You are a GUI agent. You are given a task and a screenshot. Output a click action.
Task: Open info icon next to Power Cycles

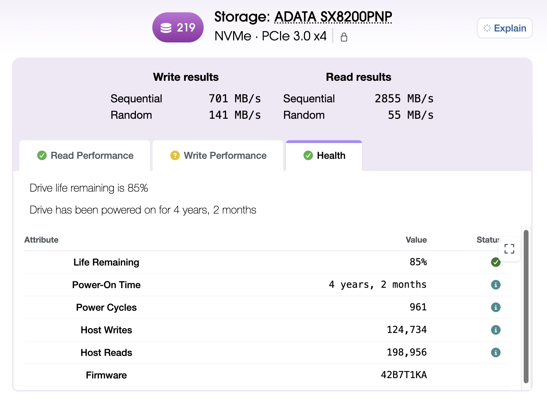click(496, 307)
